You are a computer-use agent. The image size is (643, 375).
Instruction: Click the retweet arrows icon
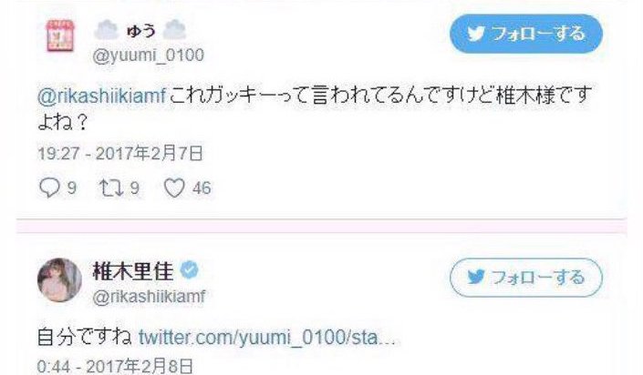[111, 187]
